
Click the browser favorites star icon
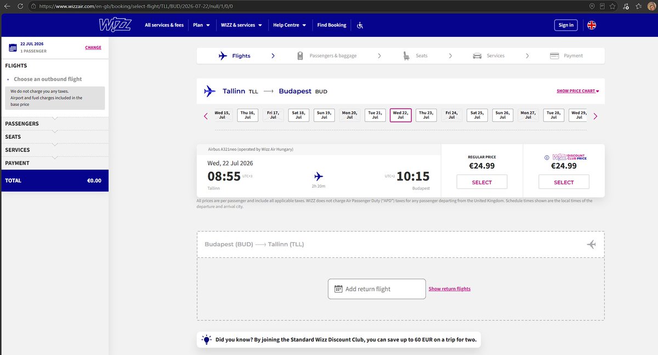[x=612, y=6]
